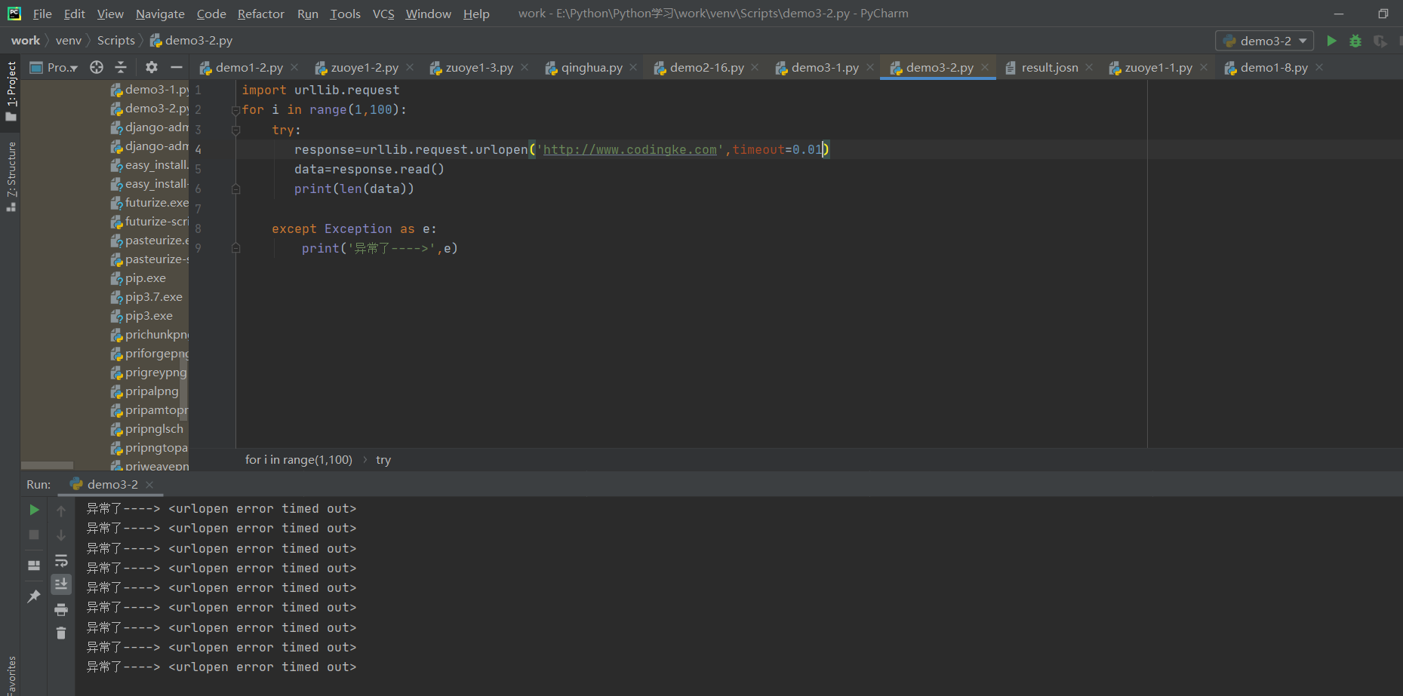Image resolution: width=1403 pixels, height=696 pixels.
Task: Toggle soft-wrap in Run console
Action: tap(61, 560)
